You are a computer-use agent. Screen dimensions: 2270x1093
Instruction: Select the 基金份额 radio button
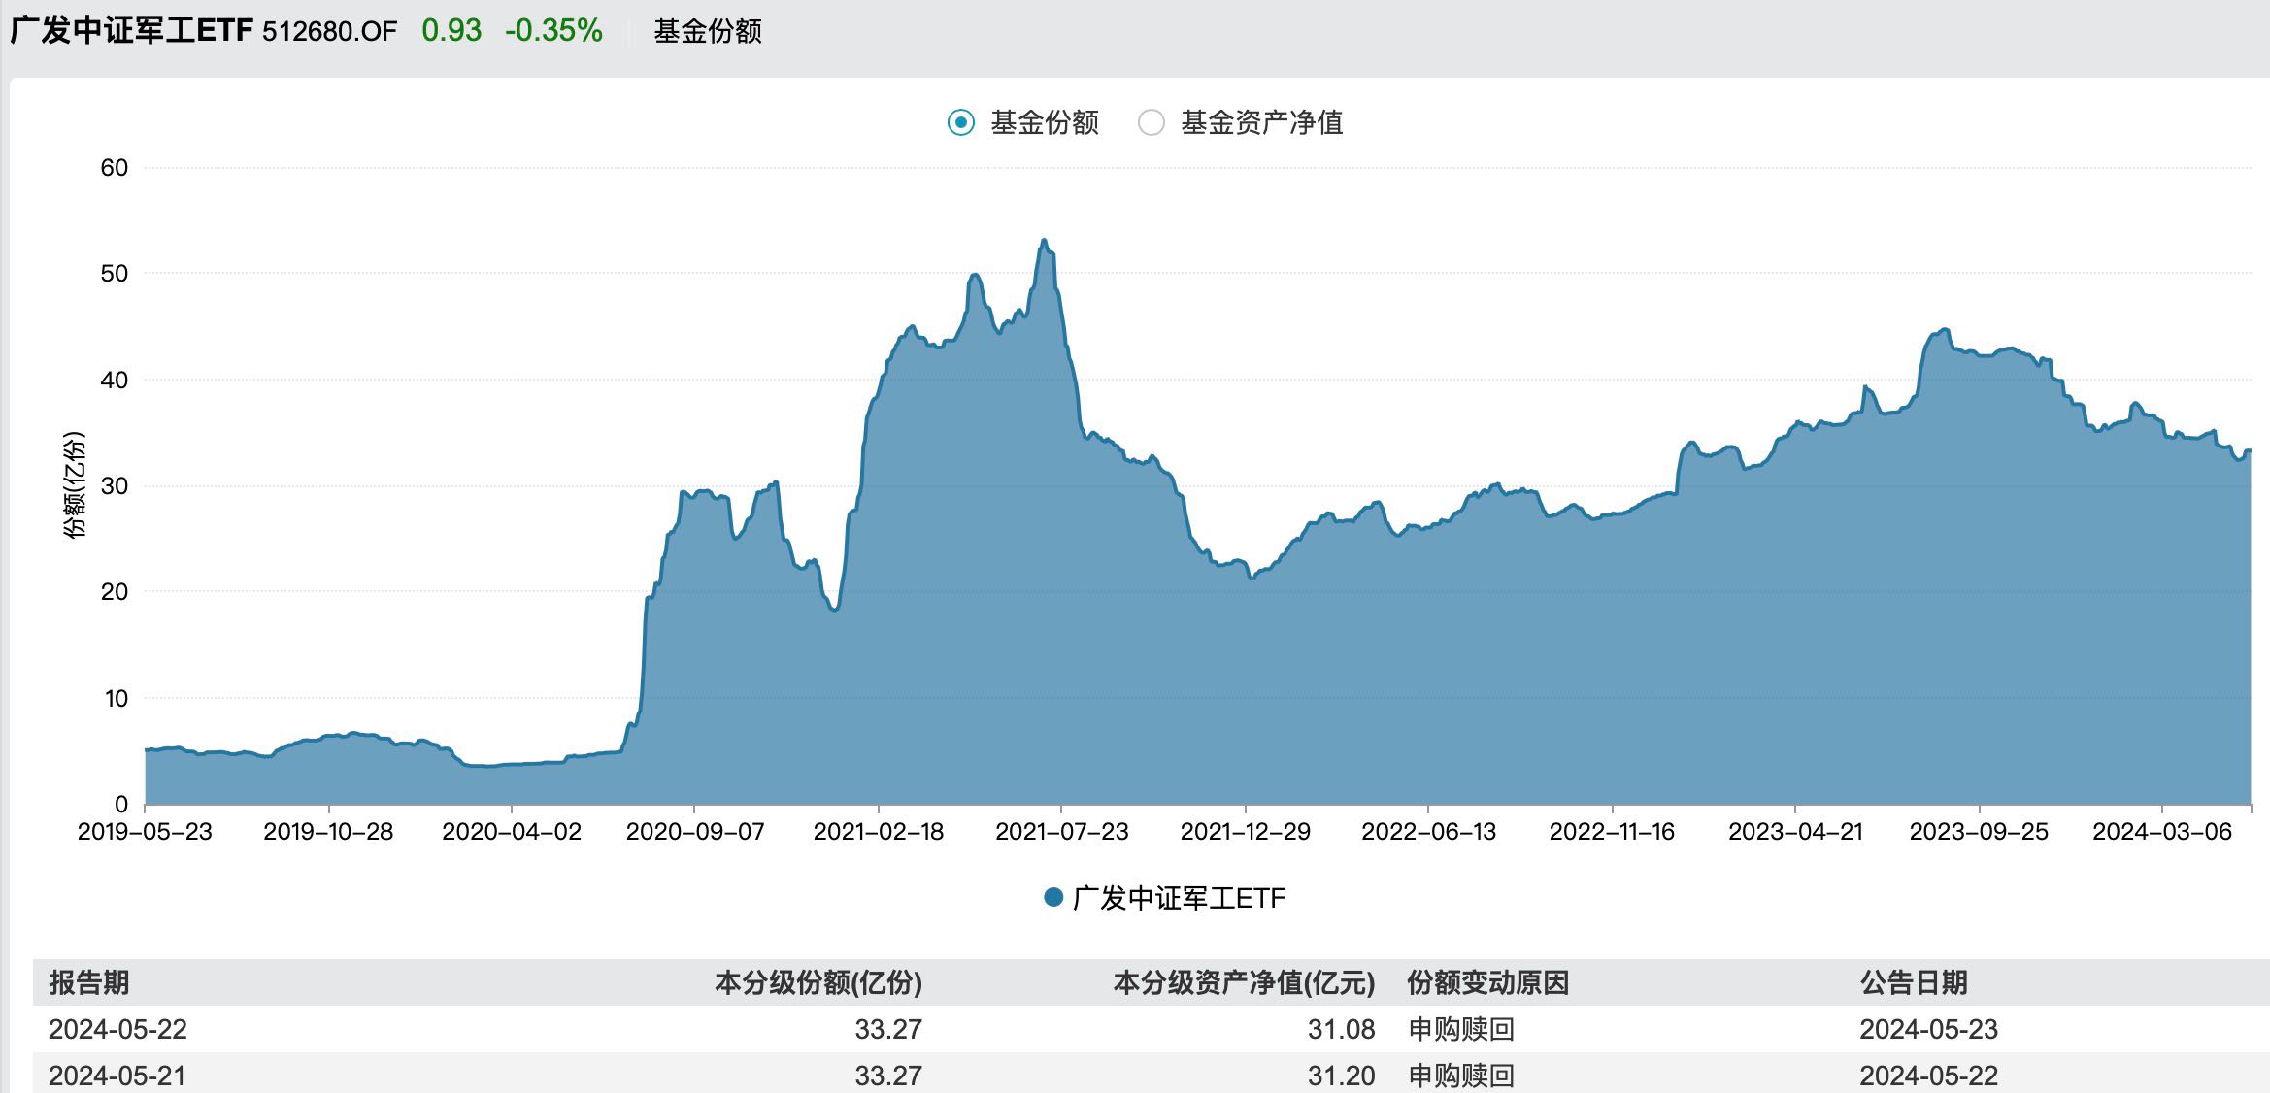tap(959, 123)
